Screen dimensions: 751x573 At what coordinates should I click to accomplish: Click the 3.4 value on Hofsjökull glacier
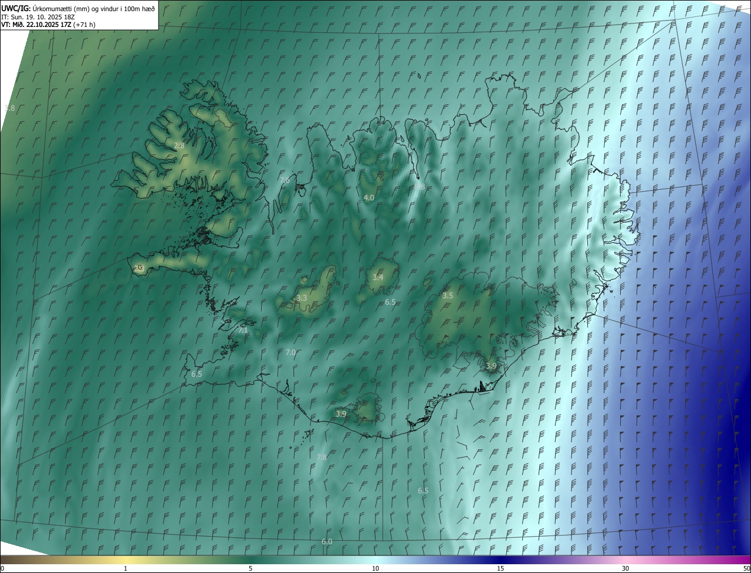pyautogui.click(x=378, y=277)
